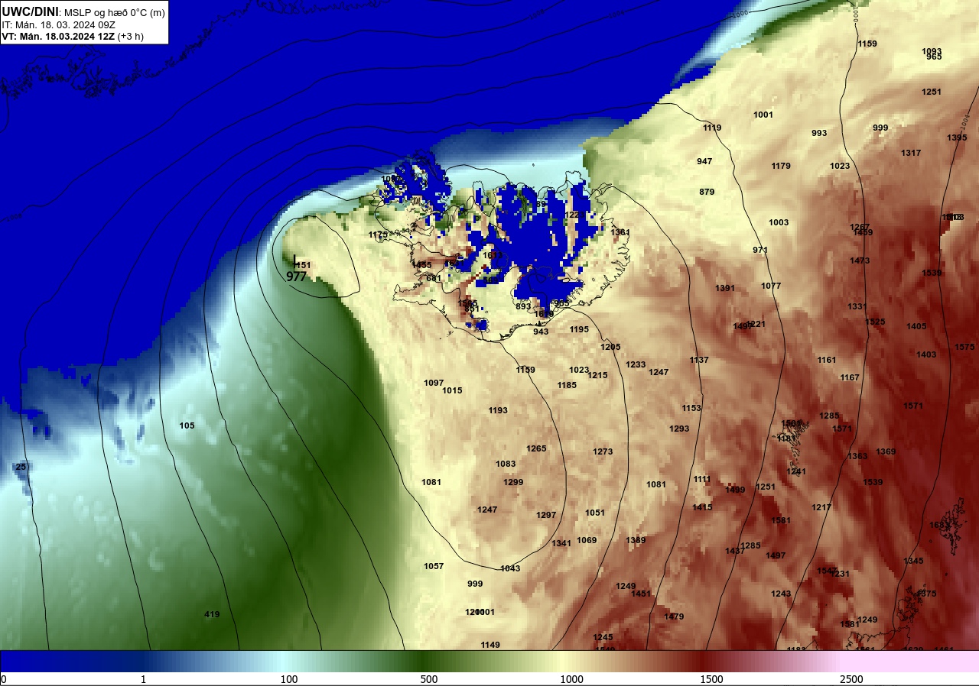Click the height value 1097
Image resolution: width=979 pixels, height=686 pixels.
point(434,383)
